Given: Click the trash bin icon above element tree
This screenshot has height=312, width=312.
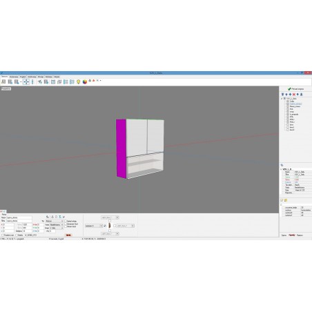Looking at the screenshot, I should [282, 95].
